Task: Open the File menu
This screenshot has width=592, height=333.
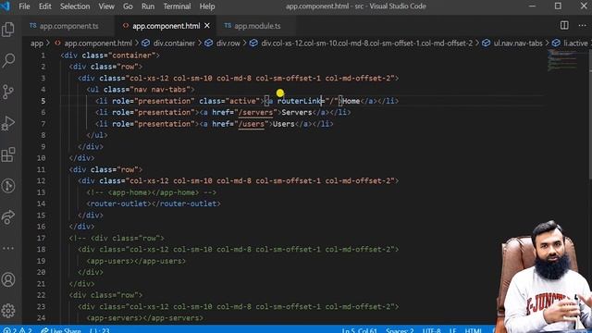Action: pyautogui.click(x=24, y=6)
